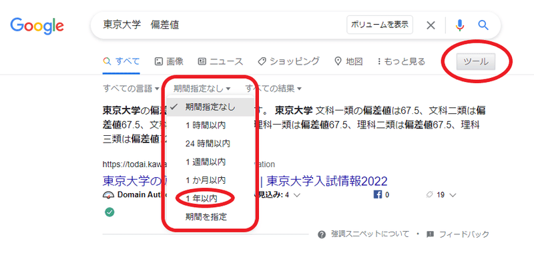Open the 画像 results tab
Screen dimensions: 534x261
tap(170, 61)
